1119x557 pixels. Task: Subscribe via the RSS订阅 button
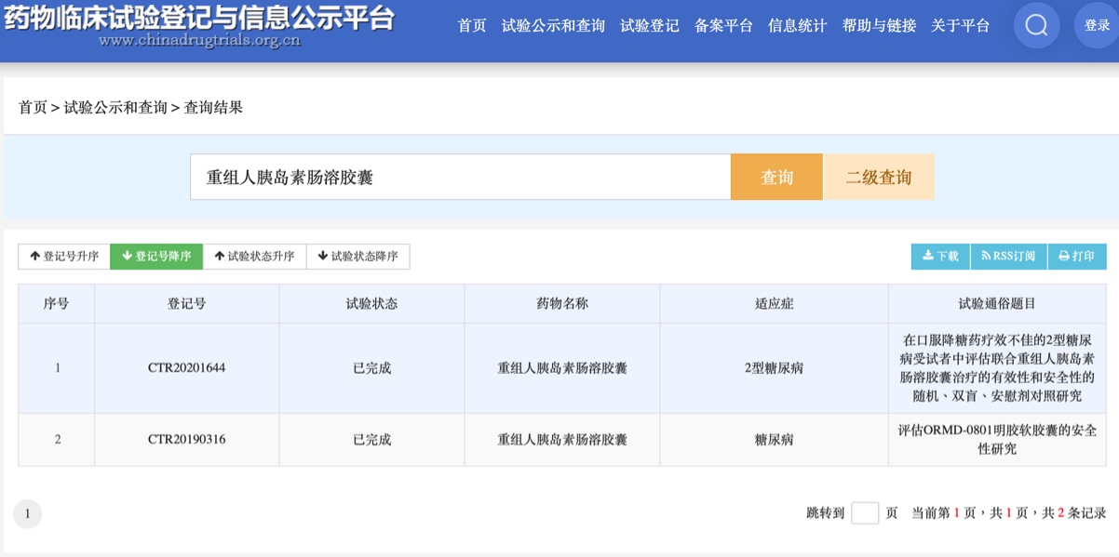(1008, 257)
